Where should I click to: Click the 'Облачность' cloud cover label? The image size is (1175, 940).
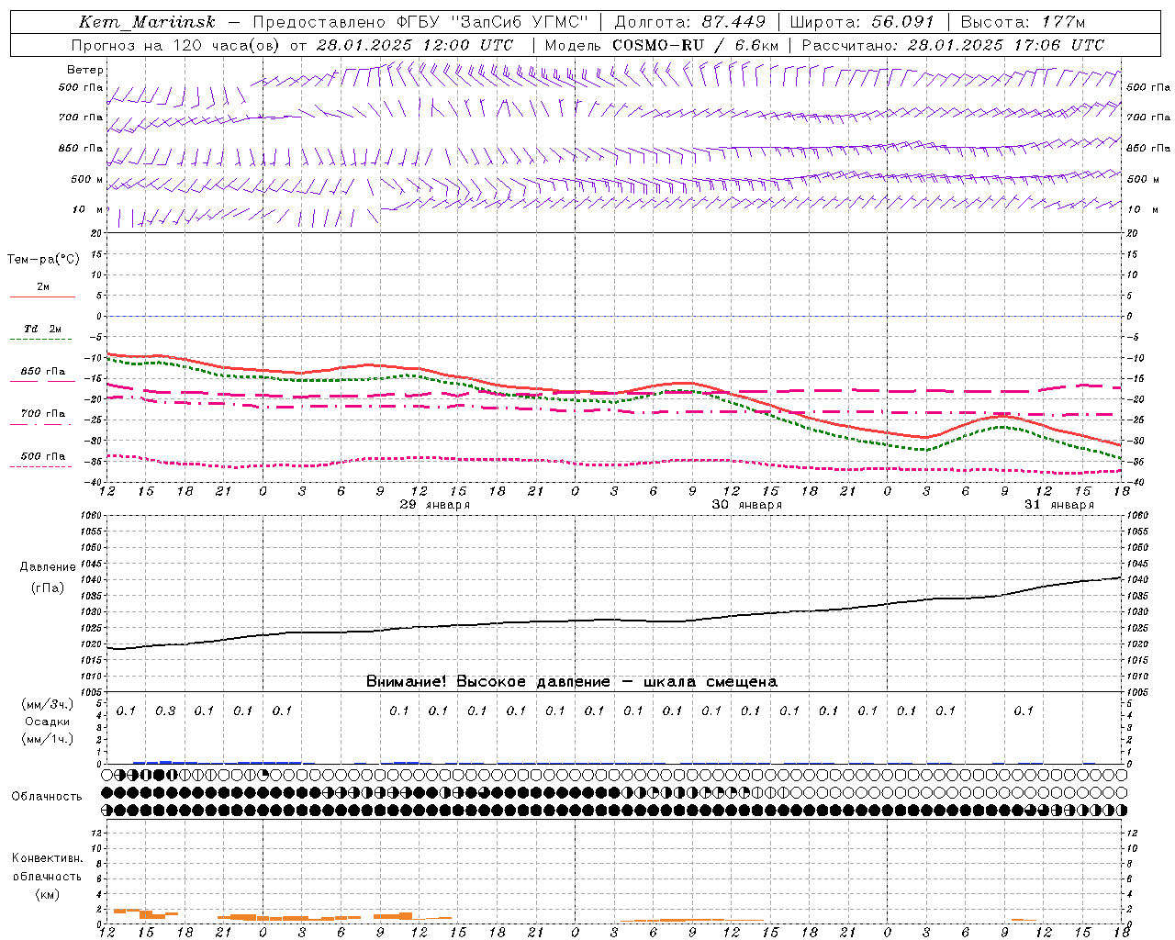click(46, 796)
